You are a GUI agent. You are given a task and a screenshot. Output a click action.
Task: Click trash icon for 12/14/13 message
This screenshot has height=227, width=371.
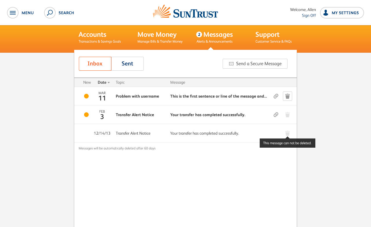click(287, 133)
